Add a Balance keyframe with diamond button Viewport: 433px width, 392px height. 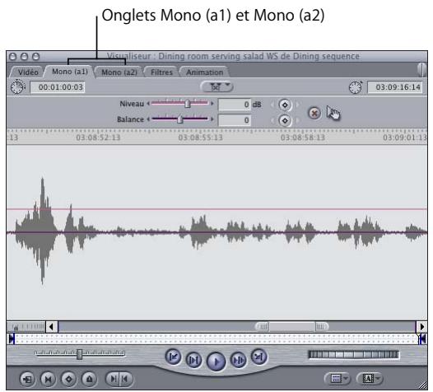(285, 121)
